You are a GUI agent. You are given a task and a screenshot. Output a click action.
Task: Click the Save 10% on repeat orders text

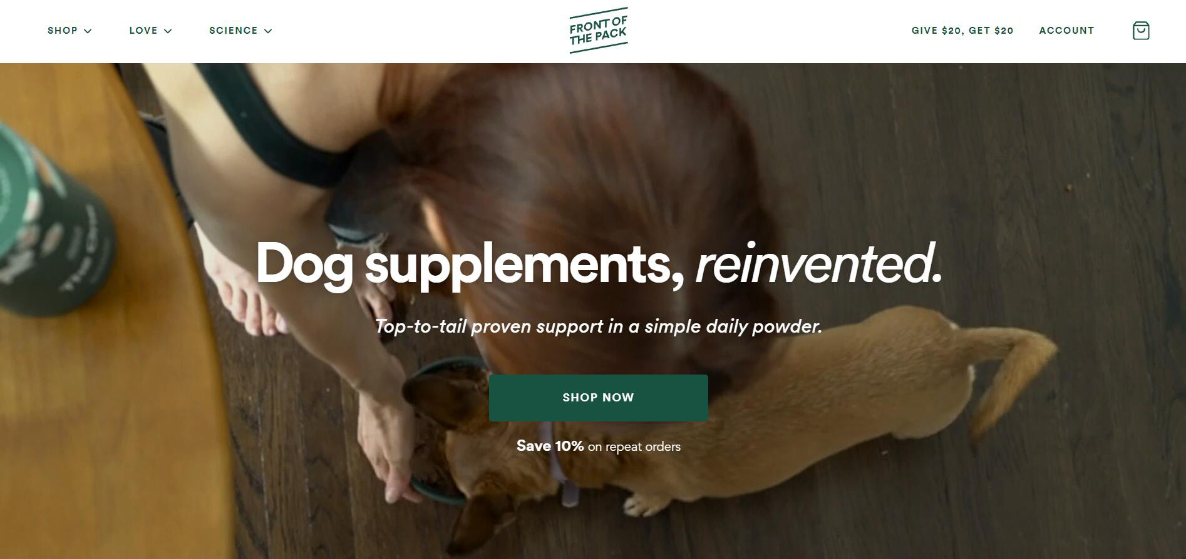(599, 446)
